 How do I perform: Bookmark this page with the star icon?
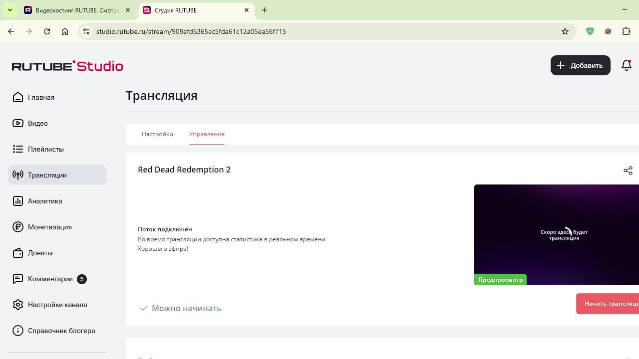point(565,31)
